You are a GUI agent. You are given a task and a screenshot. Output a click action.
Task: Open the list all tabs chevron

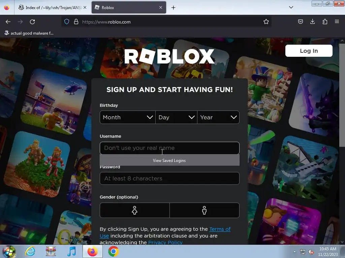pos(291,7)
